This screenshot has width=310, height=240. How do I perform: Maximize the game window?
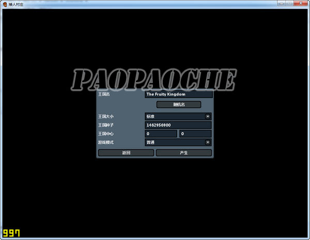(x=290, y=4)
